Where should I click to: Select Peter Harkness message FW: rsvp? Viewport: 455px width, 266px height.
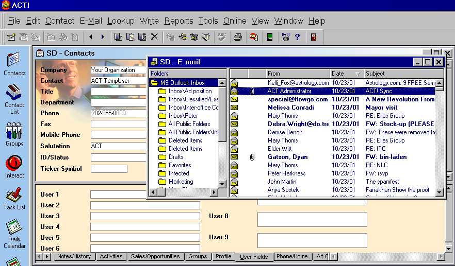point(333,173)
